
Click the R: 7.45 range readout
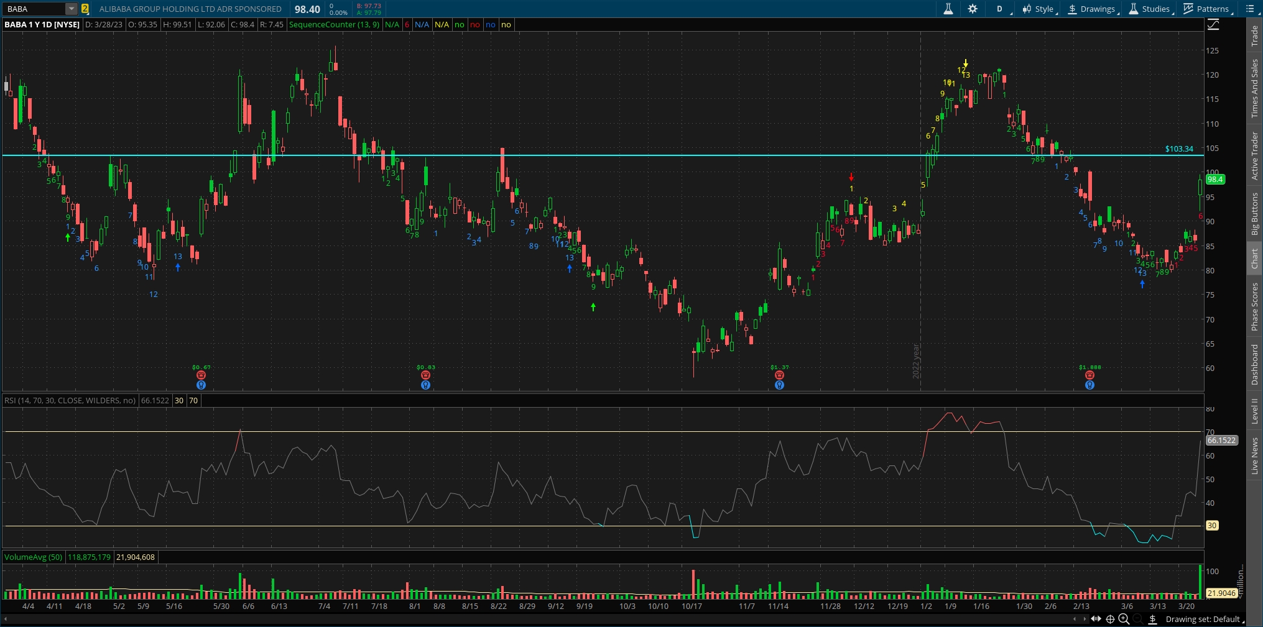click(272, 25)
